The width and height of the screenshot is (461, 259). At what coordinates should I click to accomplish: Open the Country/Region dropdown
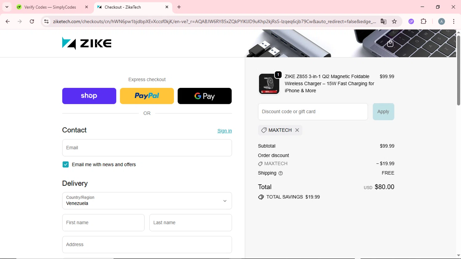click(147, 201)
